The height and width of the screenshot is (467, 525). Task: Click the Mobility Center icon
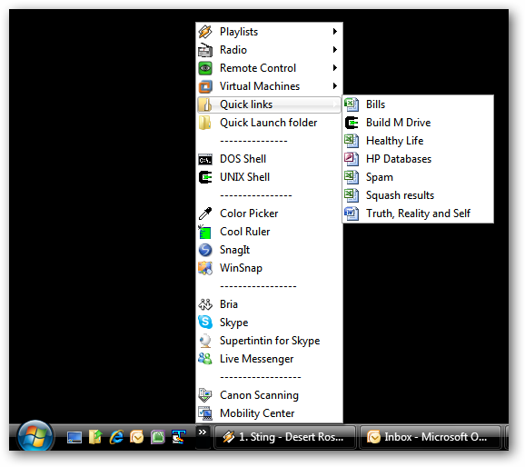(x=205, y=413)
